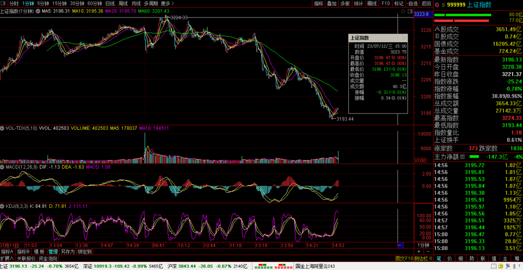Image resolution: width=523 pixels, height=270 pixels.
Task: Click the red G icon before 999999
Action: click(x=436, y=4)
